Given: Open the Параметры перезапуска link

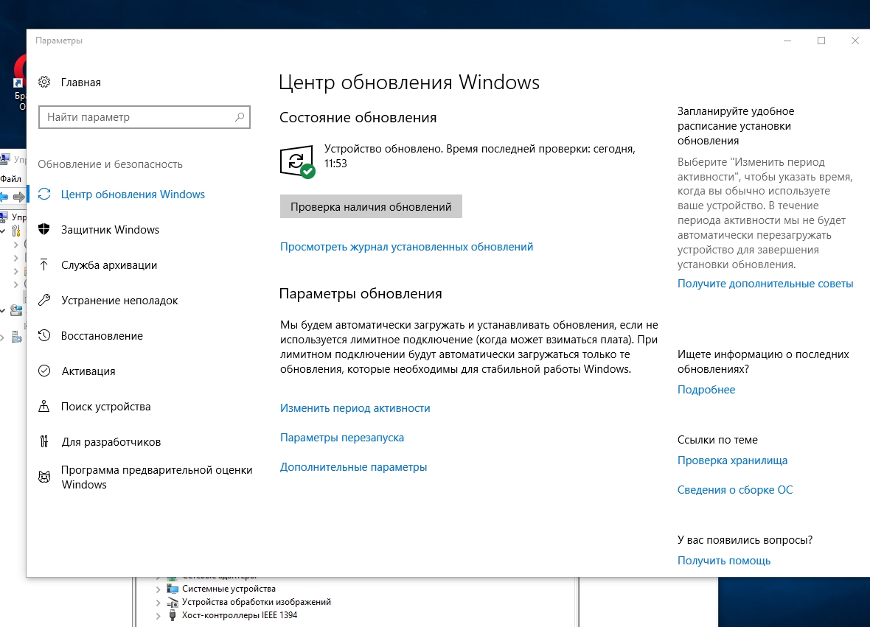Looking at the screenshot, I should [x=342, y=438].
